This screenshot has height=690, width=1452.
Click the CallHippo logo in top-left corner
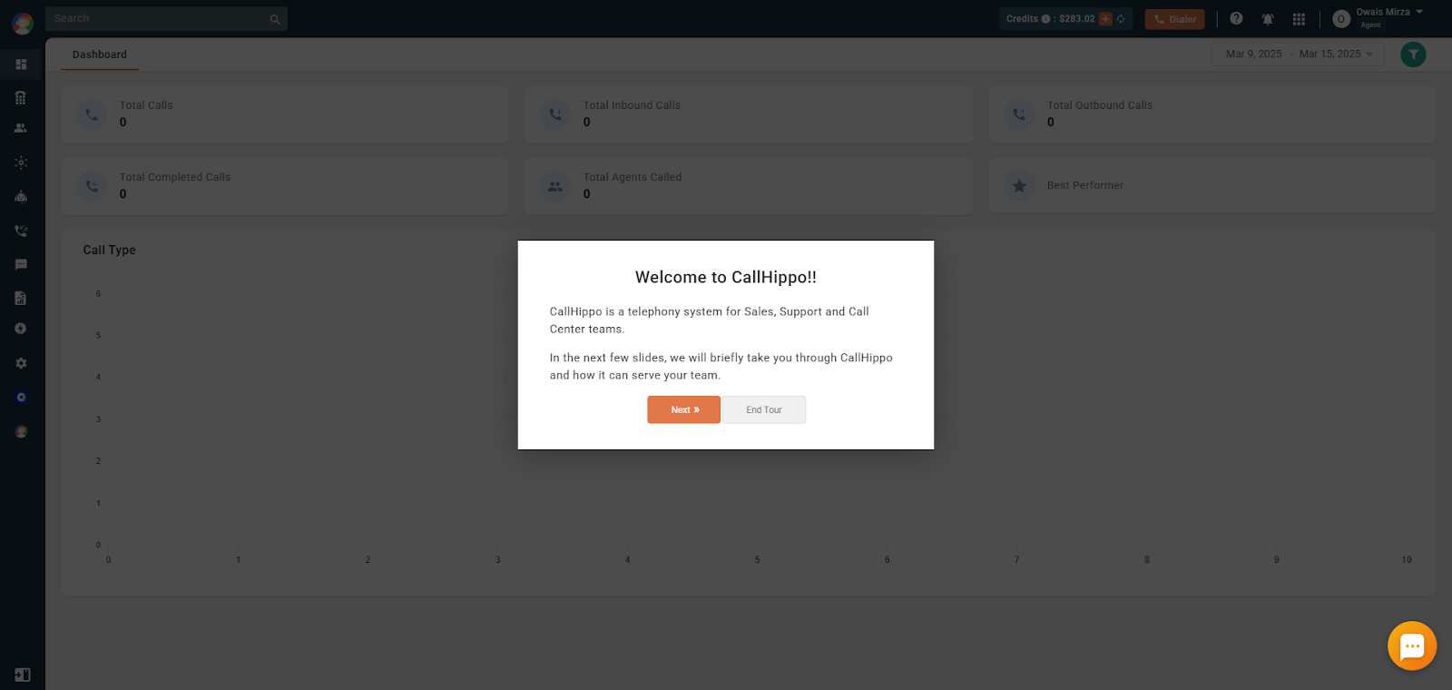point(22,23)
